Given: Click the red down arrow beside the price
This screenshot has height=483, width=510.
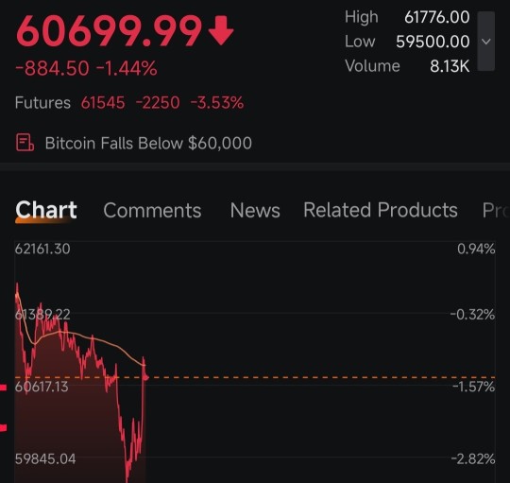Looking at the screenshot, I should [221, 31].
